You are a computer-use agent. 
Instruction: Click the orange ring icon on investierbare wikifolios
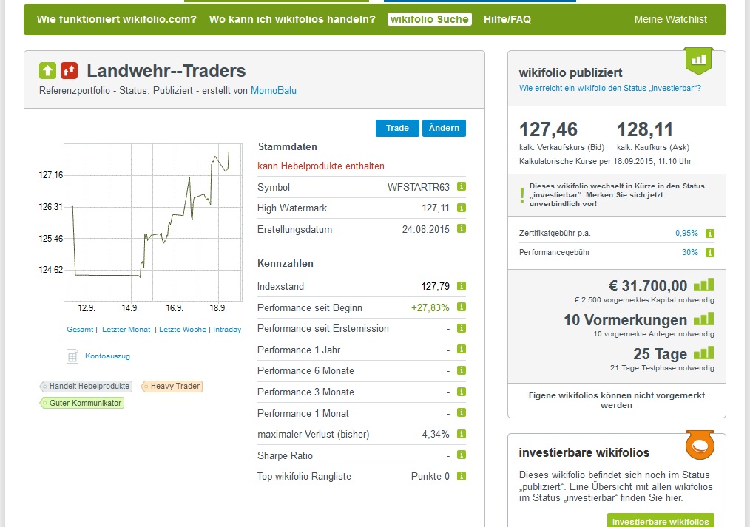click(700, 445)
